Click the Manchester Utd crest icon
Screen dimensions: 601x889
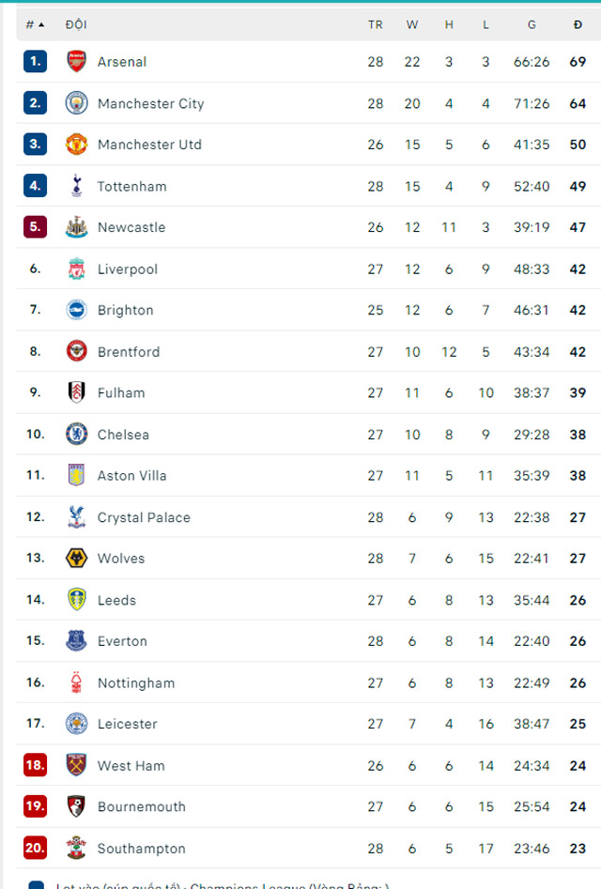point(76,145)
